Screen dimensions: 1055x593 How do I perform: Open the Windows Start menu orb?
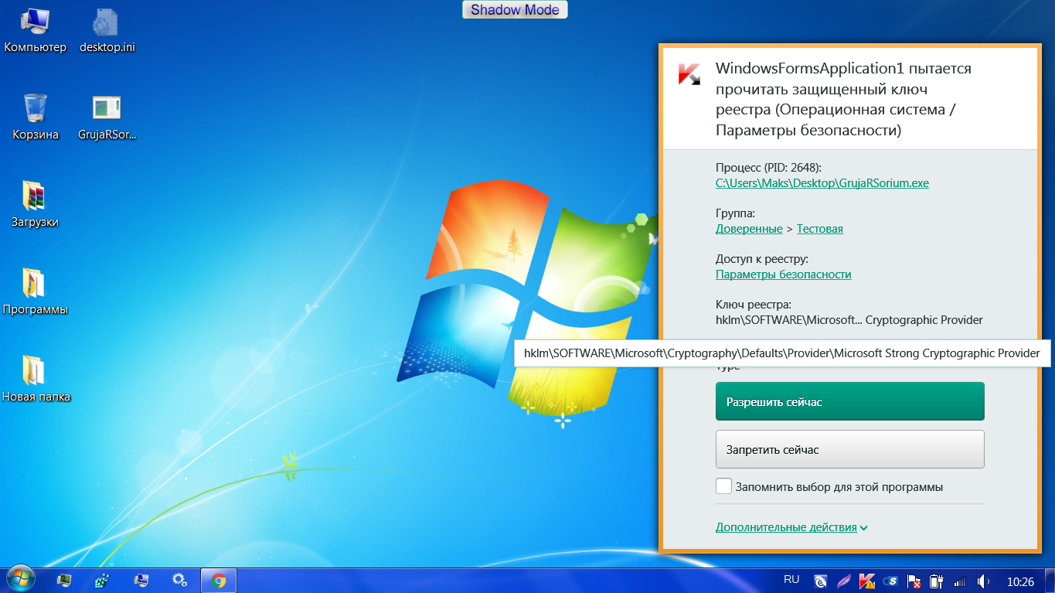tap(20, 579)
